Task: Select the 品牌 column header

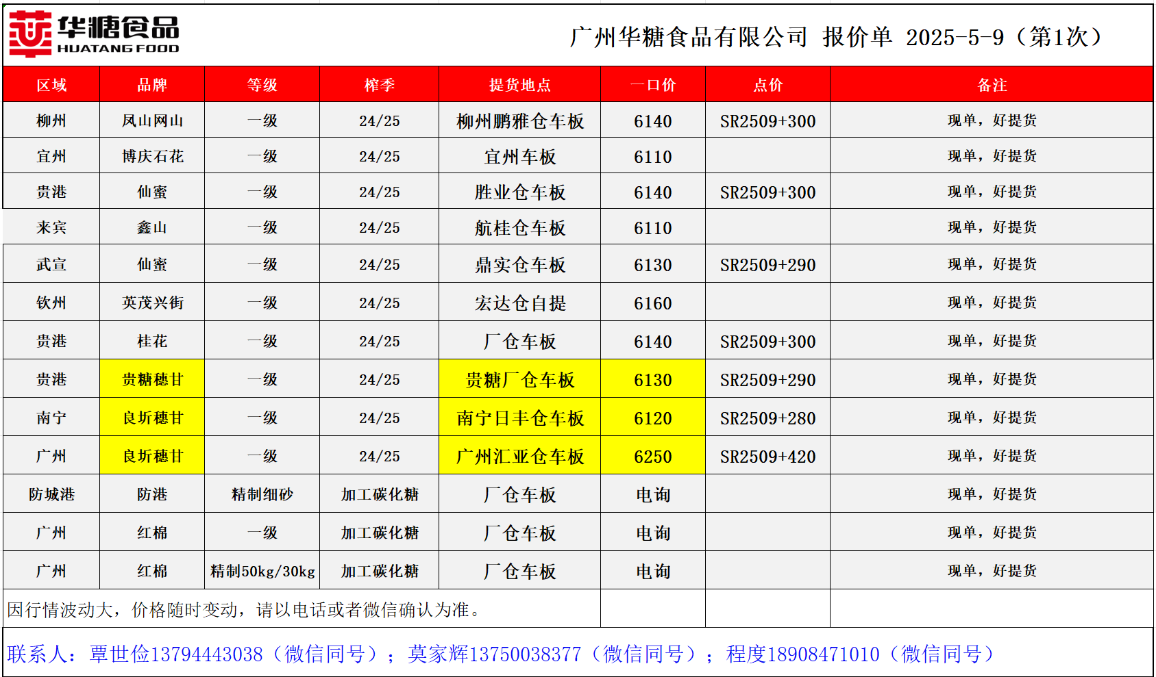Action: click(x=152, y=85)
